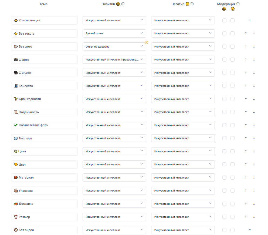Toggle negative moderation for Подлинность
The height and width of the screenshot is (235, 268).
tap(232, 112)
